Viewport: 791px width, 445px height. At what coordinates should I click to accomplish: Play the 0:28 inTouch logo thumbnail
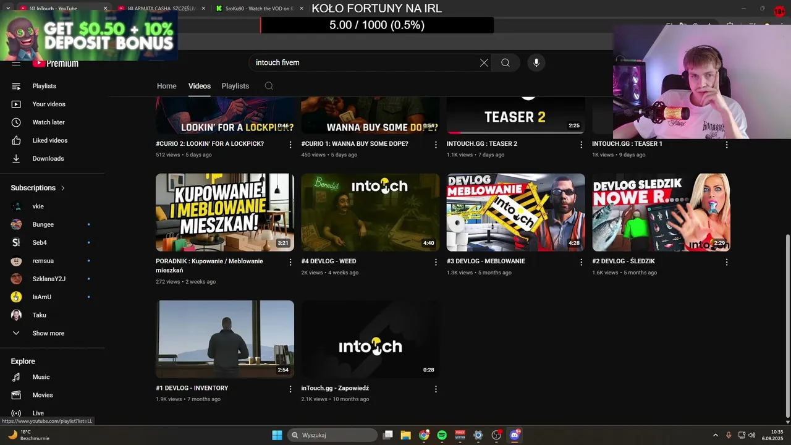pos(370,339)
